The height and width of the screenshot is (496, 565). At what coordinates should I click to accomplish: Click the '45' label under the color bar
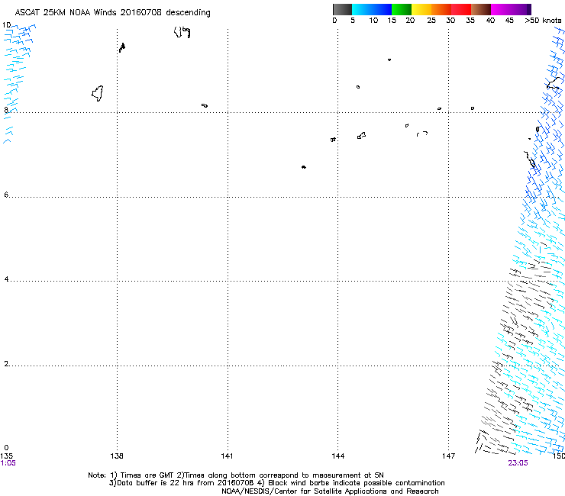[x=509, y=21]
